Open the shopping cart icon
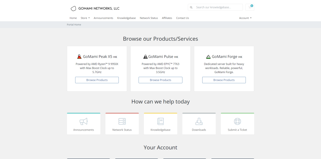Viewport: 321px width, 159px height. coord(250,7)
